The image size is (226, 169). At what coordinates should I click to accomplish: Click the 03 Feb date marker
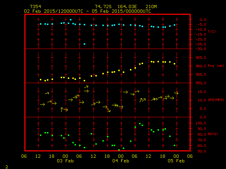pyautogui.click(x=65, y=161)
